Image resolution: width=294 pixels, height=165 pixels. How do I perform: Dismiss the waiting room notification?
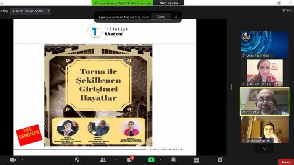click(x=176, y=17)
